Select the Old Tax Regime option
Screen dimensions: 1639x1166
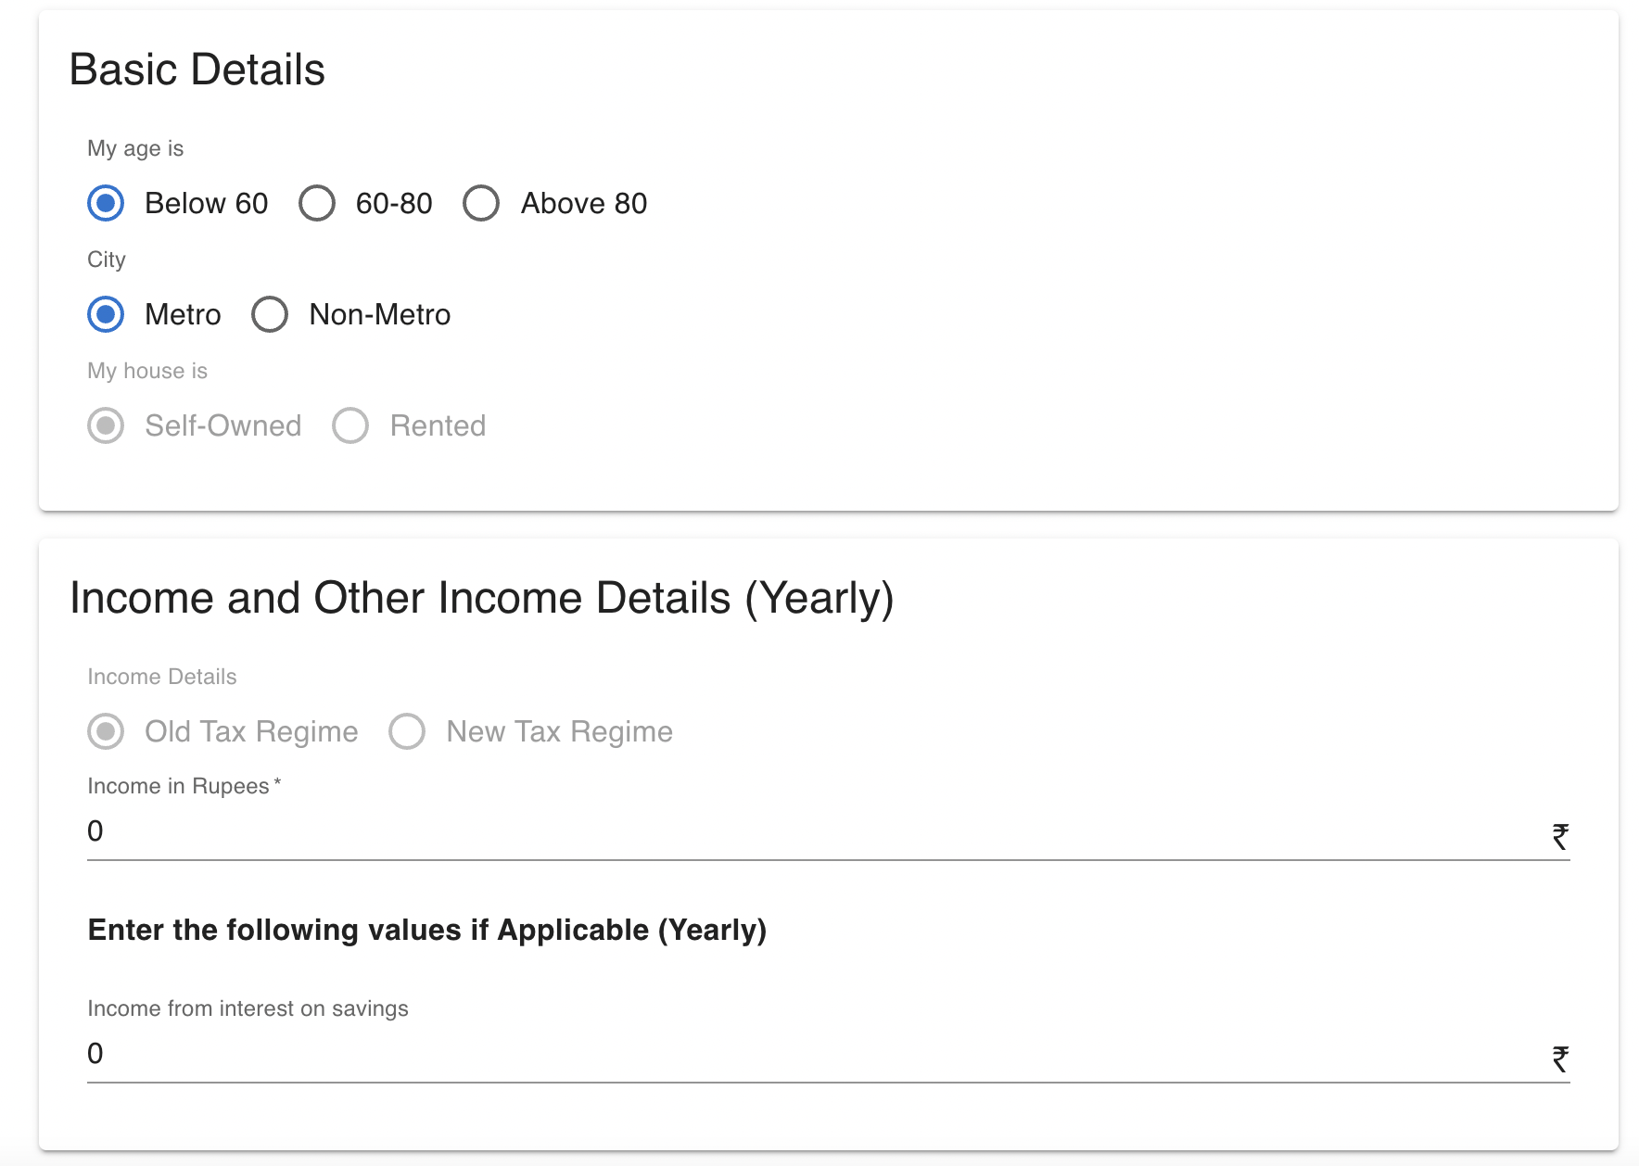point(106,731)
